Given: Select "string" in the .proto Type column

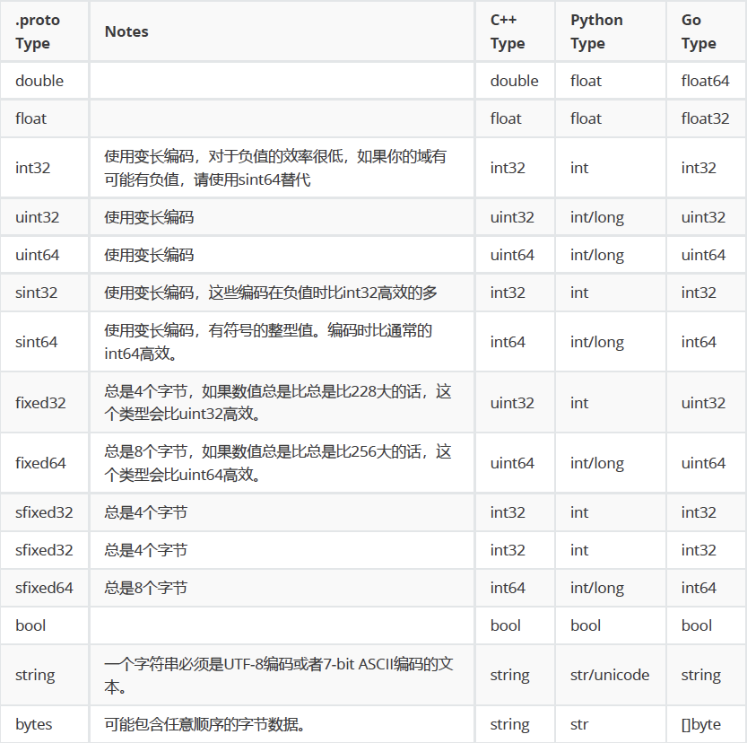Looking at the screenshot, I should pyautogui.click(x=35, y=675).
